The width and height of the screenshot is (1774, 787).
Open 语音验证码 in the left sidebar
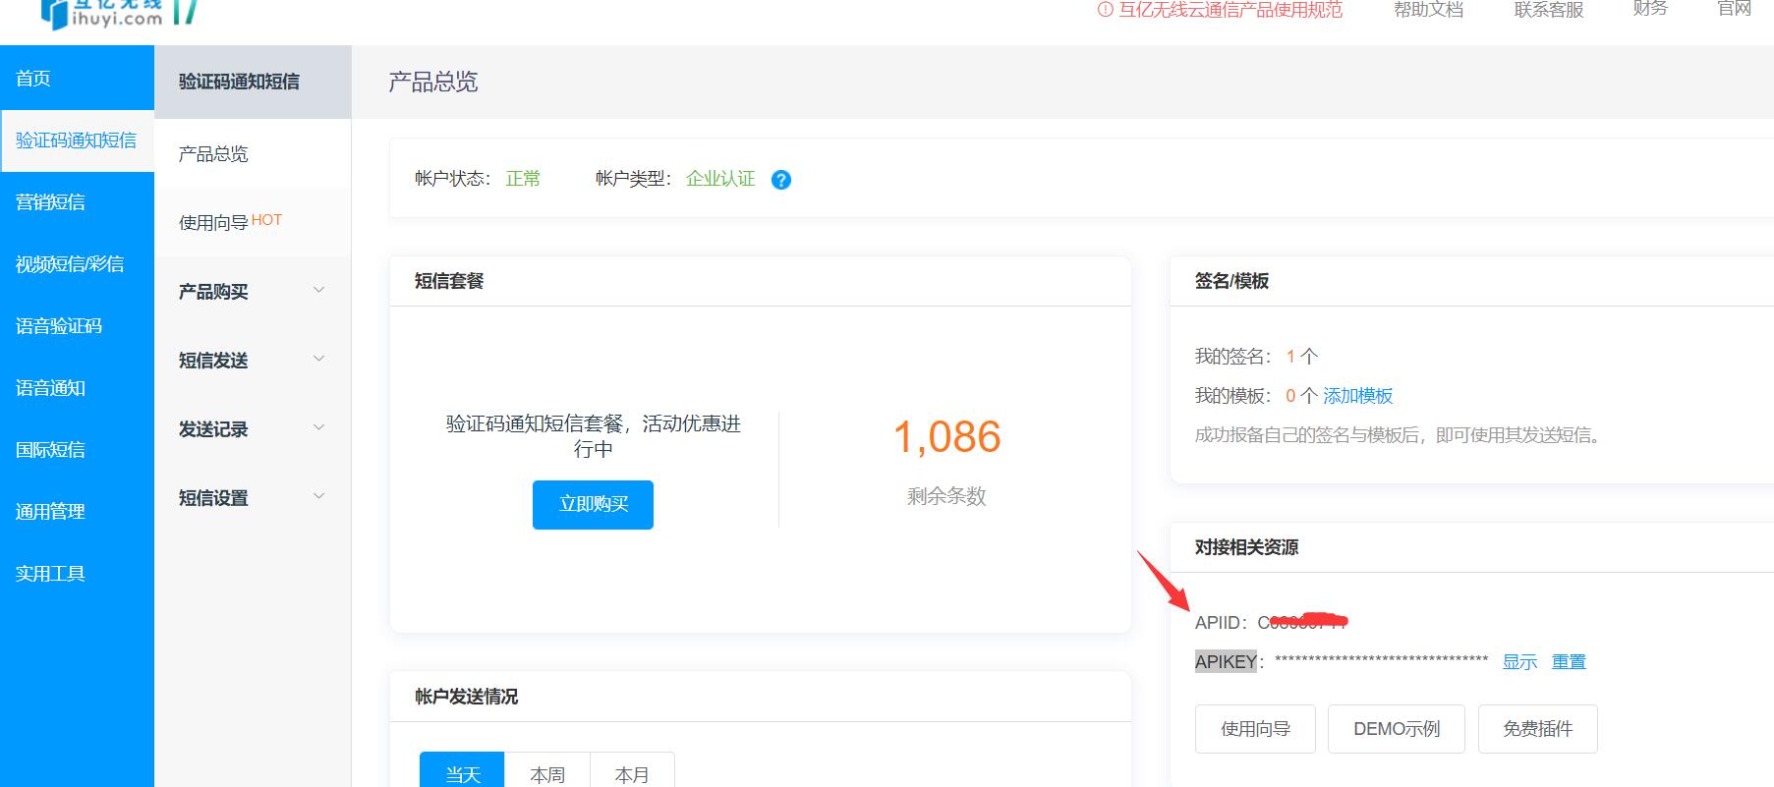[59, 326]
